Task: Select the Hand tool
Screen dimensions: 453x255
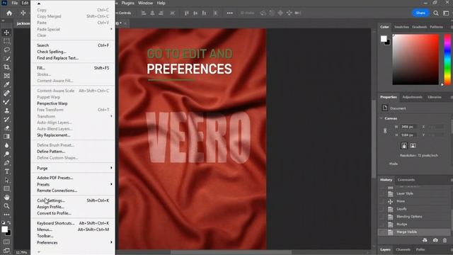Action: tap(6, 197)
